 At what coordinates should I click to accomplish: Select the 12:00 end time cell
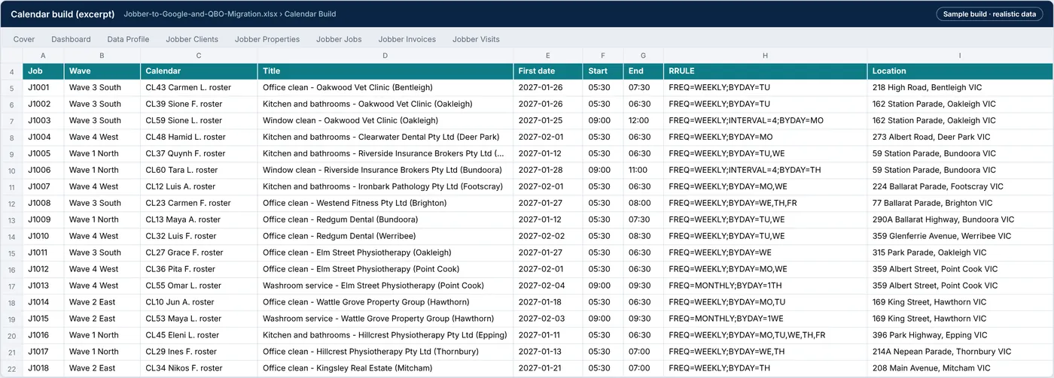[x=644, y=121]
